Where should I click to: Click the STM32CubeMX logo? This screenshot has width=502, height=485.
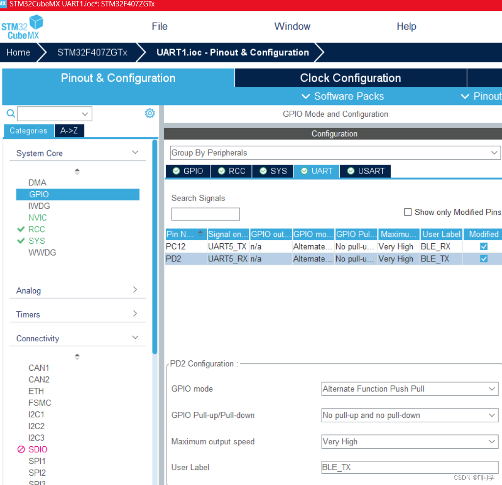tap(22, 27)
